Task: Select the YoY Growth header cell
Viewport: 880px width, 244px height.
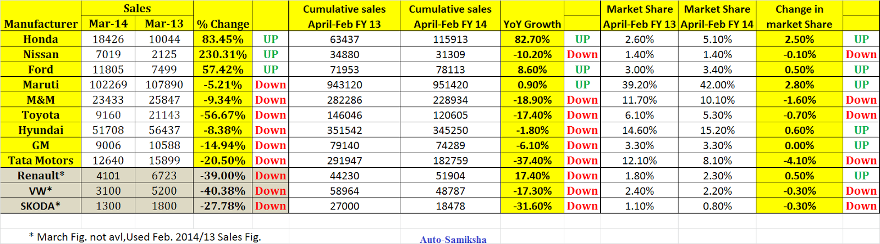Action: [x=532, y=24]
